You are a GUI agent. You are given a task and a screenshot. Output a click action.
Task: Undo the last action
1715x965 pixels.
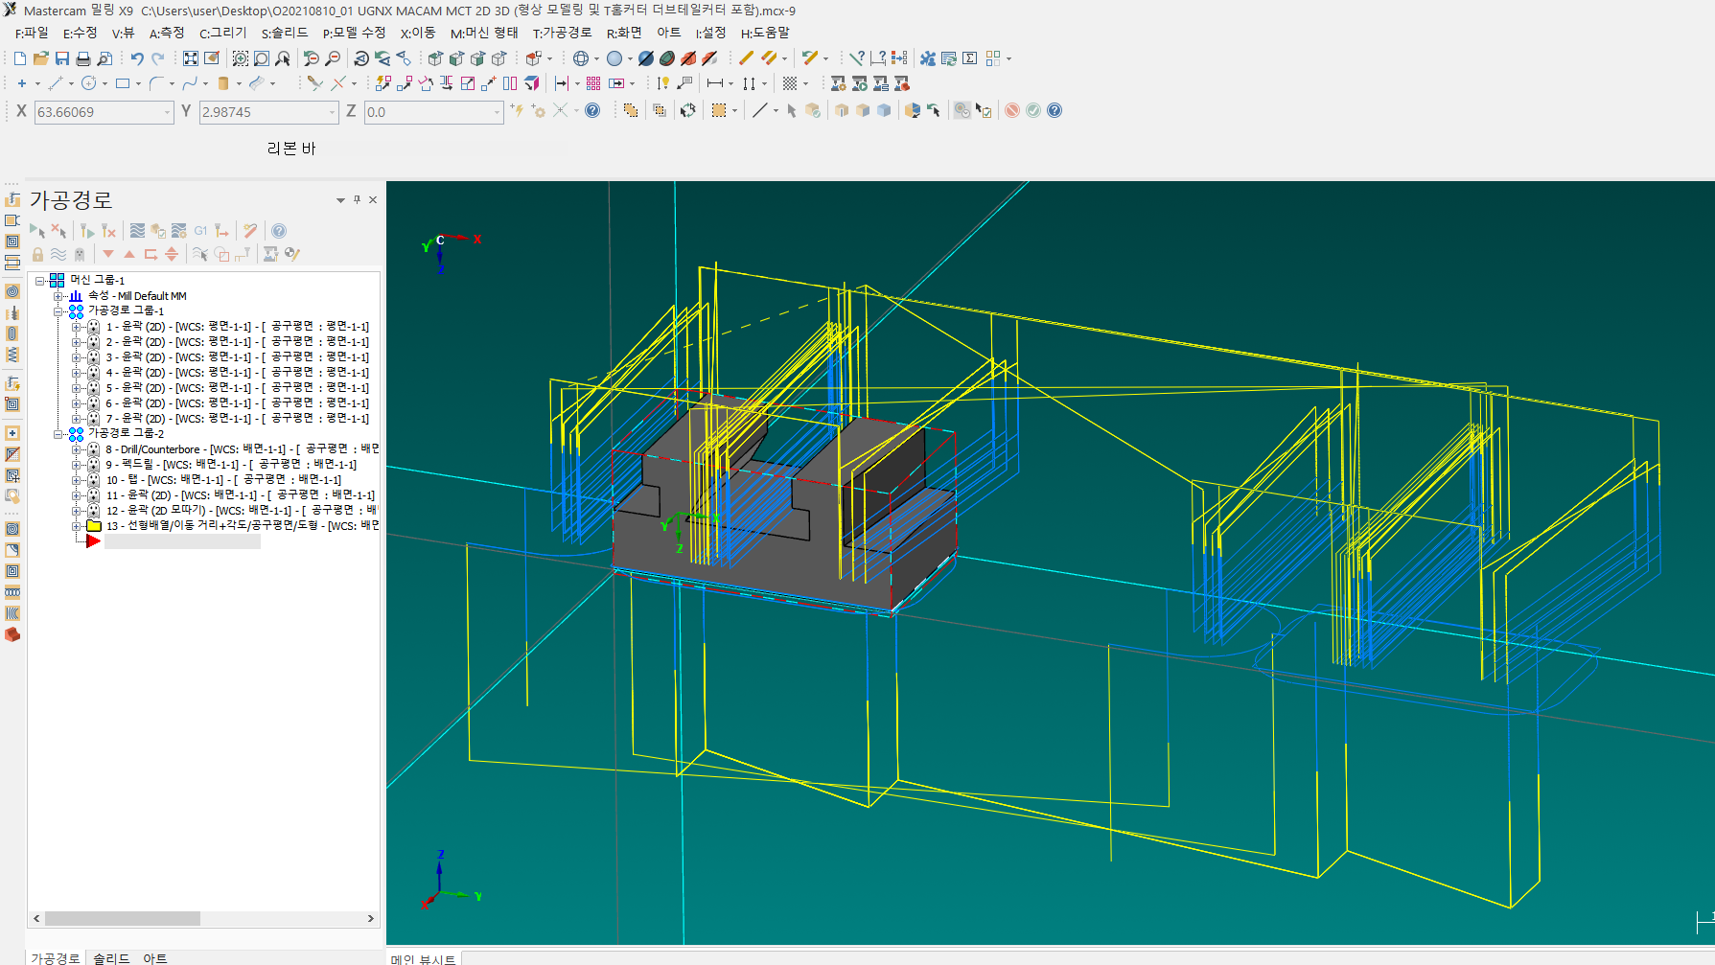pyautogui.click(x=137, y=58)
